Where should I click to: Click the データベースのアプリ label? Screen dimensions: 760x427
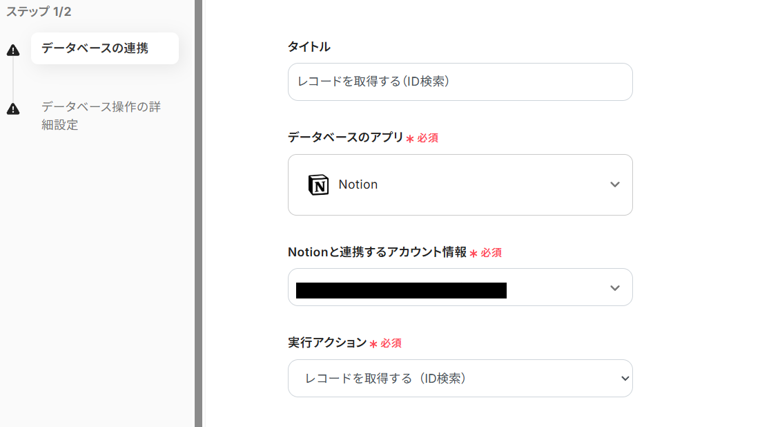345,137
